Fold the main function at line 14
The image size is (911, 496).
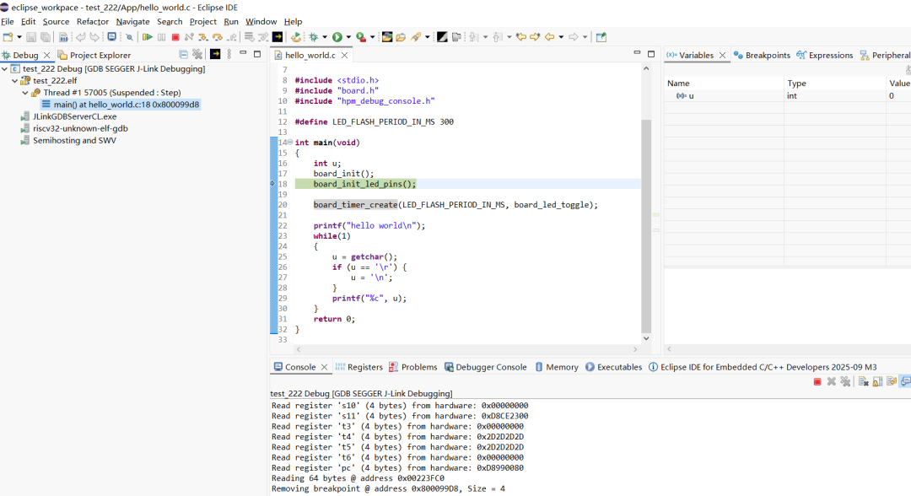pyautogui.click(x=290, y=143)
